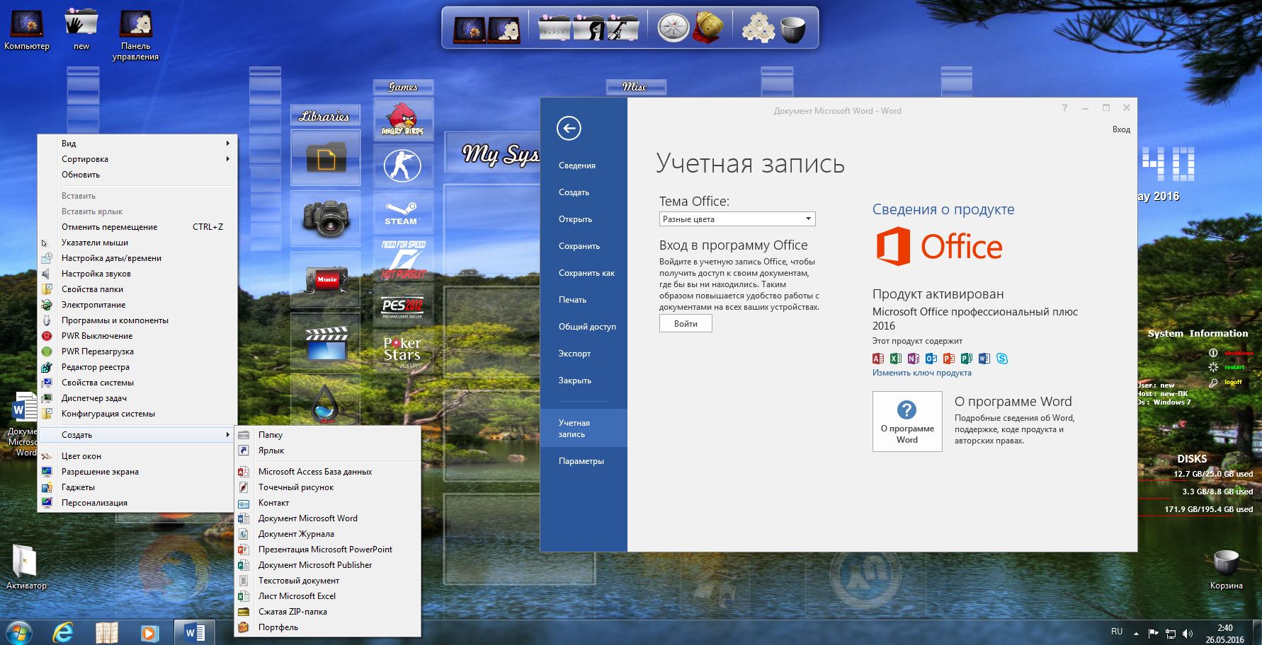Click the Компьютер desktop icon
The height and width of the screenshot is (645, 1262).
click(26, 30)
